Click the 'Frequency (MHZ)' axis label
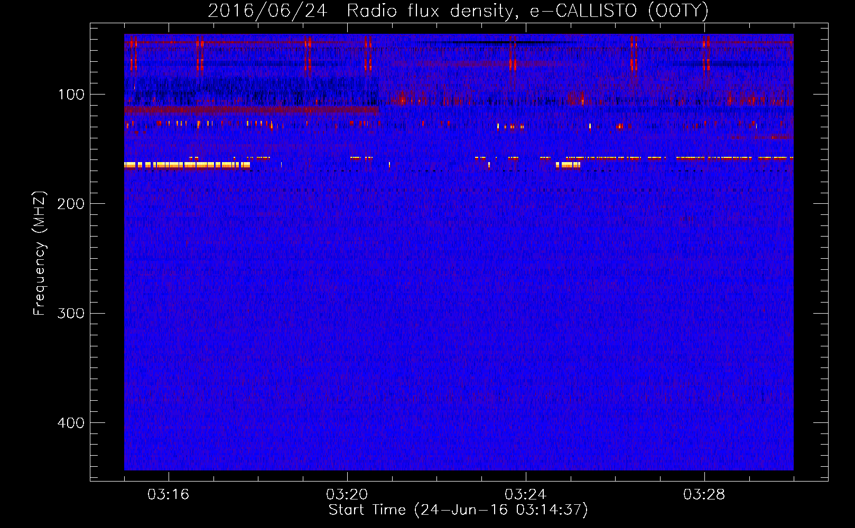 point(40,253)
